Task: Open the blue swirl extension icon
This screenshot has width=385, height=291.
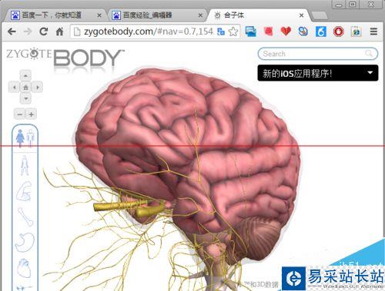Action: pyautogui.click(x=303, y=31)
